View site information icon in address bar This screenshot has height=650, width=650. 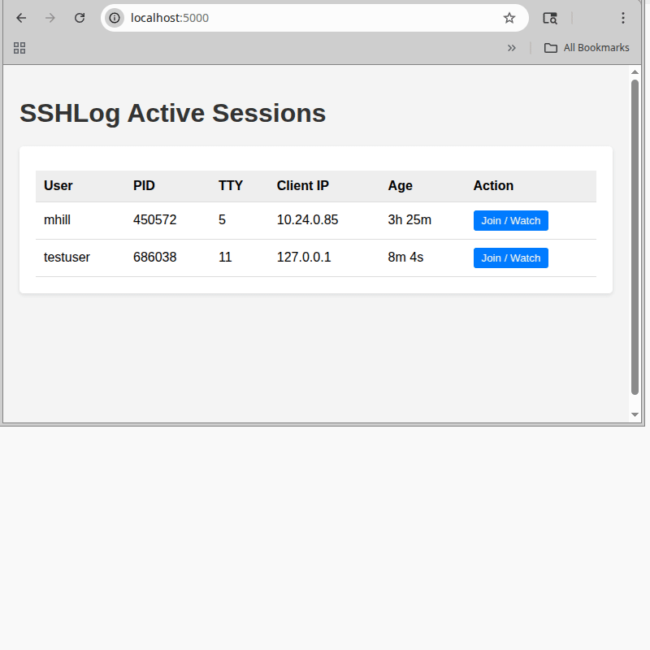(x=115, y=18)
